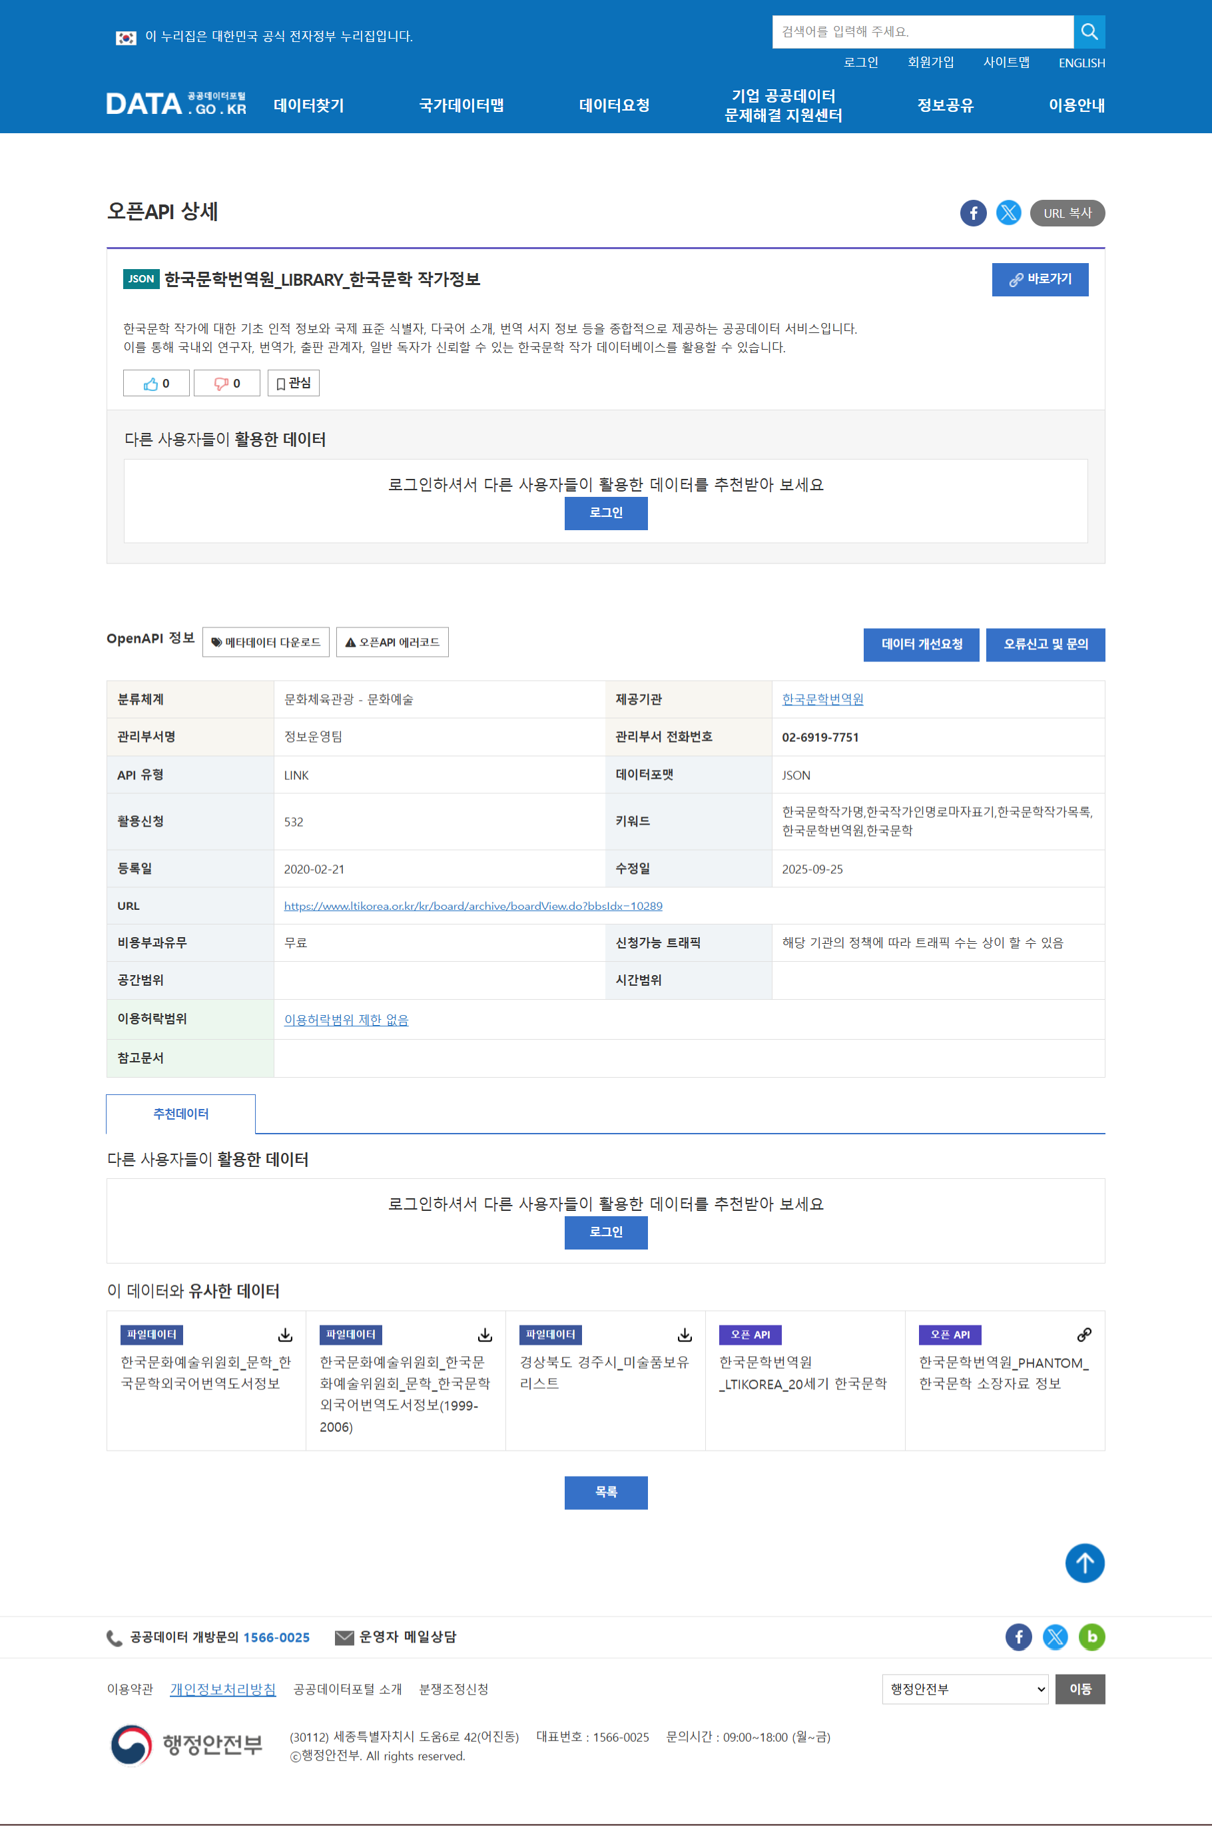Screen dimensions: 1212x1829
Task: Click into the search input field
Action: click(922, 32)
